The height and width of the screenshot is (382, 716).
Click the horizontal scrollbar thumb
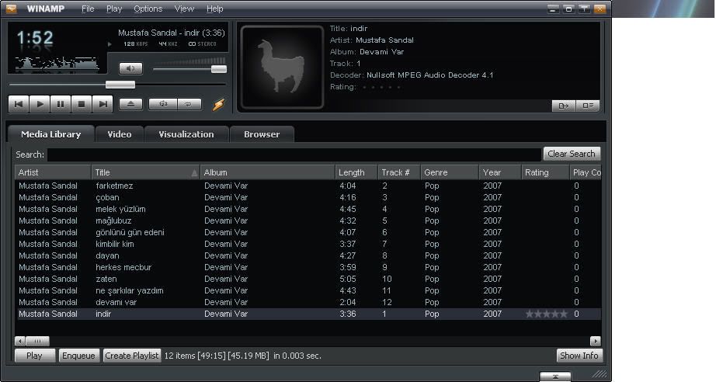click(37, 341)
